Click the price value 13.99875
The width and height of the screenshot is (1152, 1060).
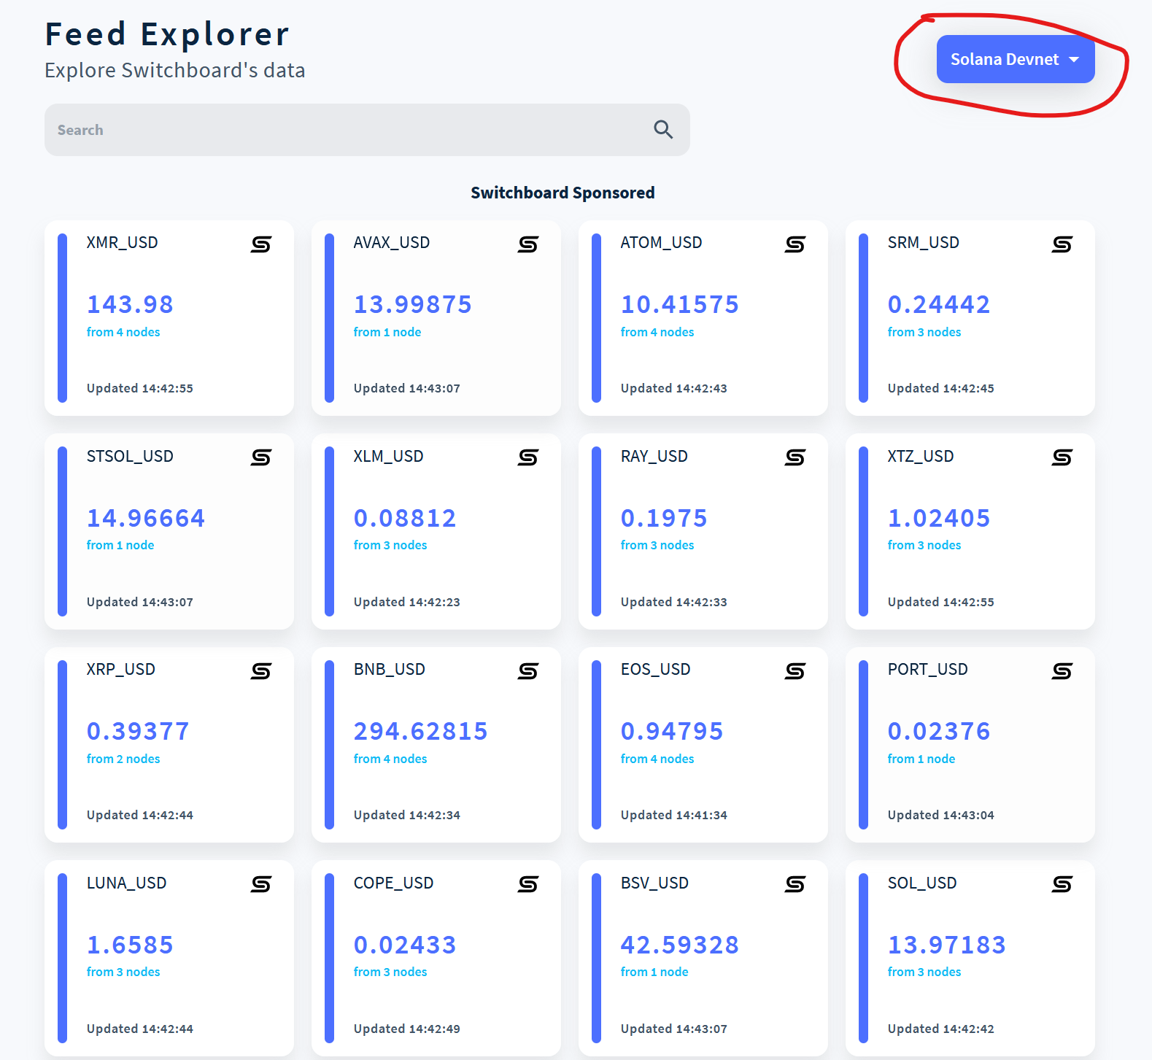(412, 304)
